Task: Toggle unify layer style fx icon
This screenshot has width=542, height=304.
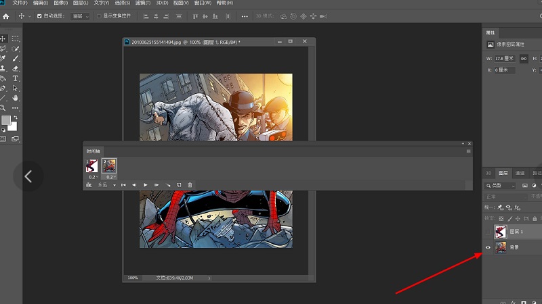Action: [x=517, y=207]
